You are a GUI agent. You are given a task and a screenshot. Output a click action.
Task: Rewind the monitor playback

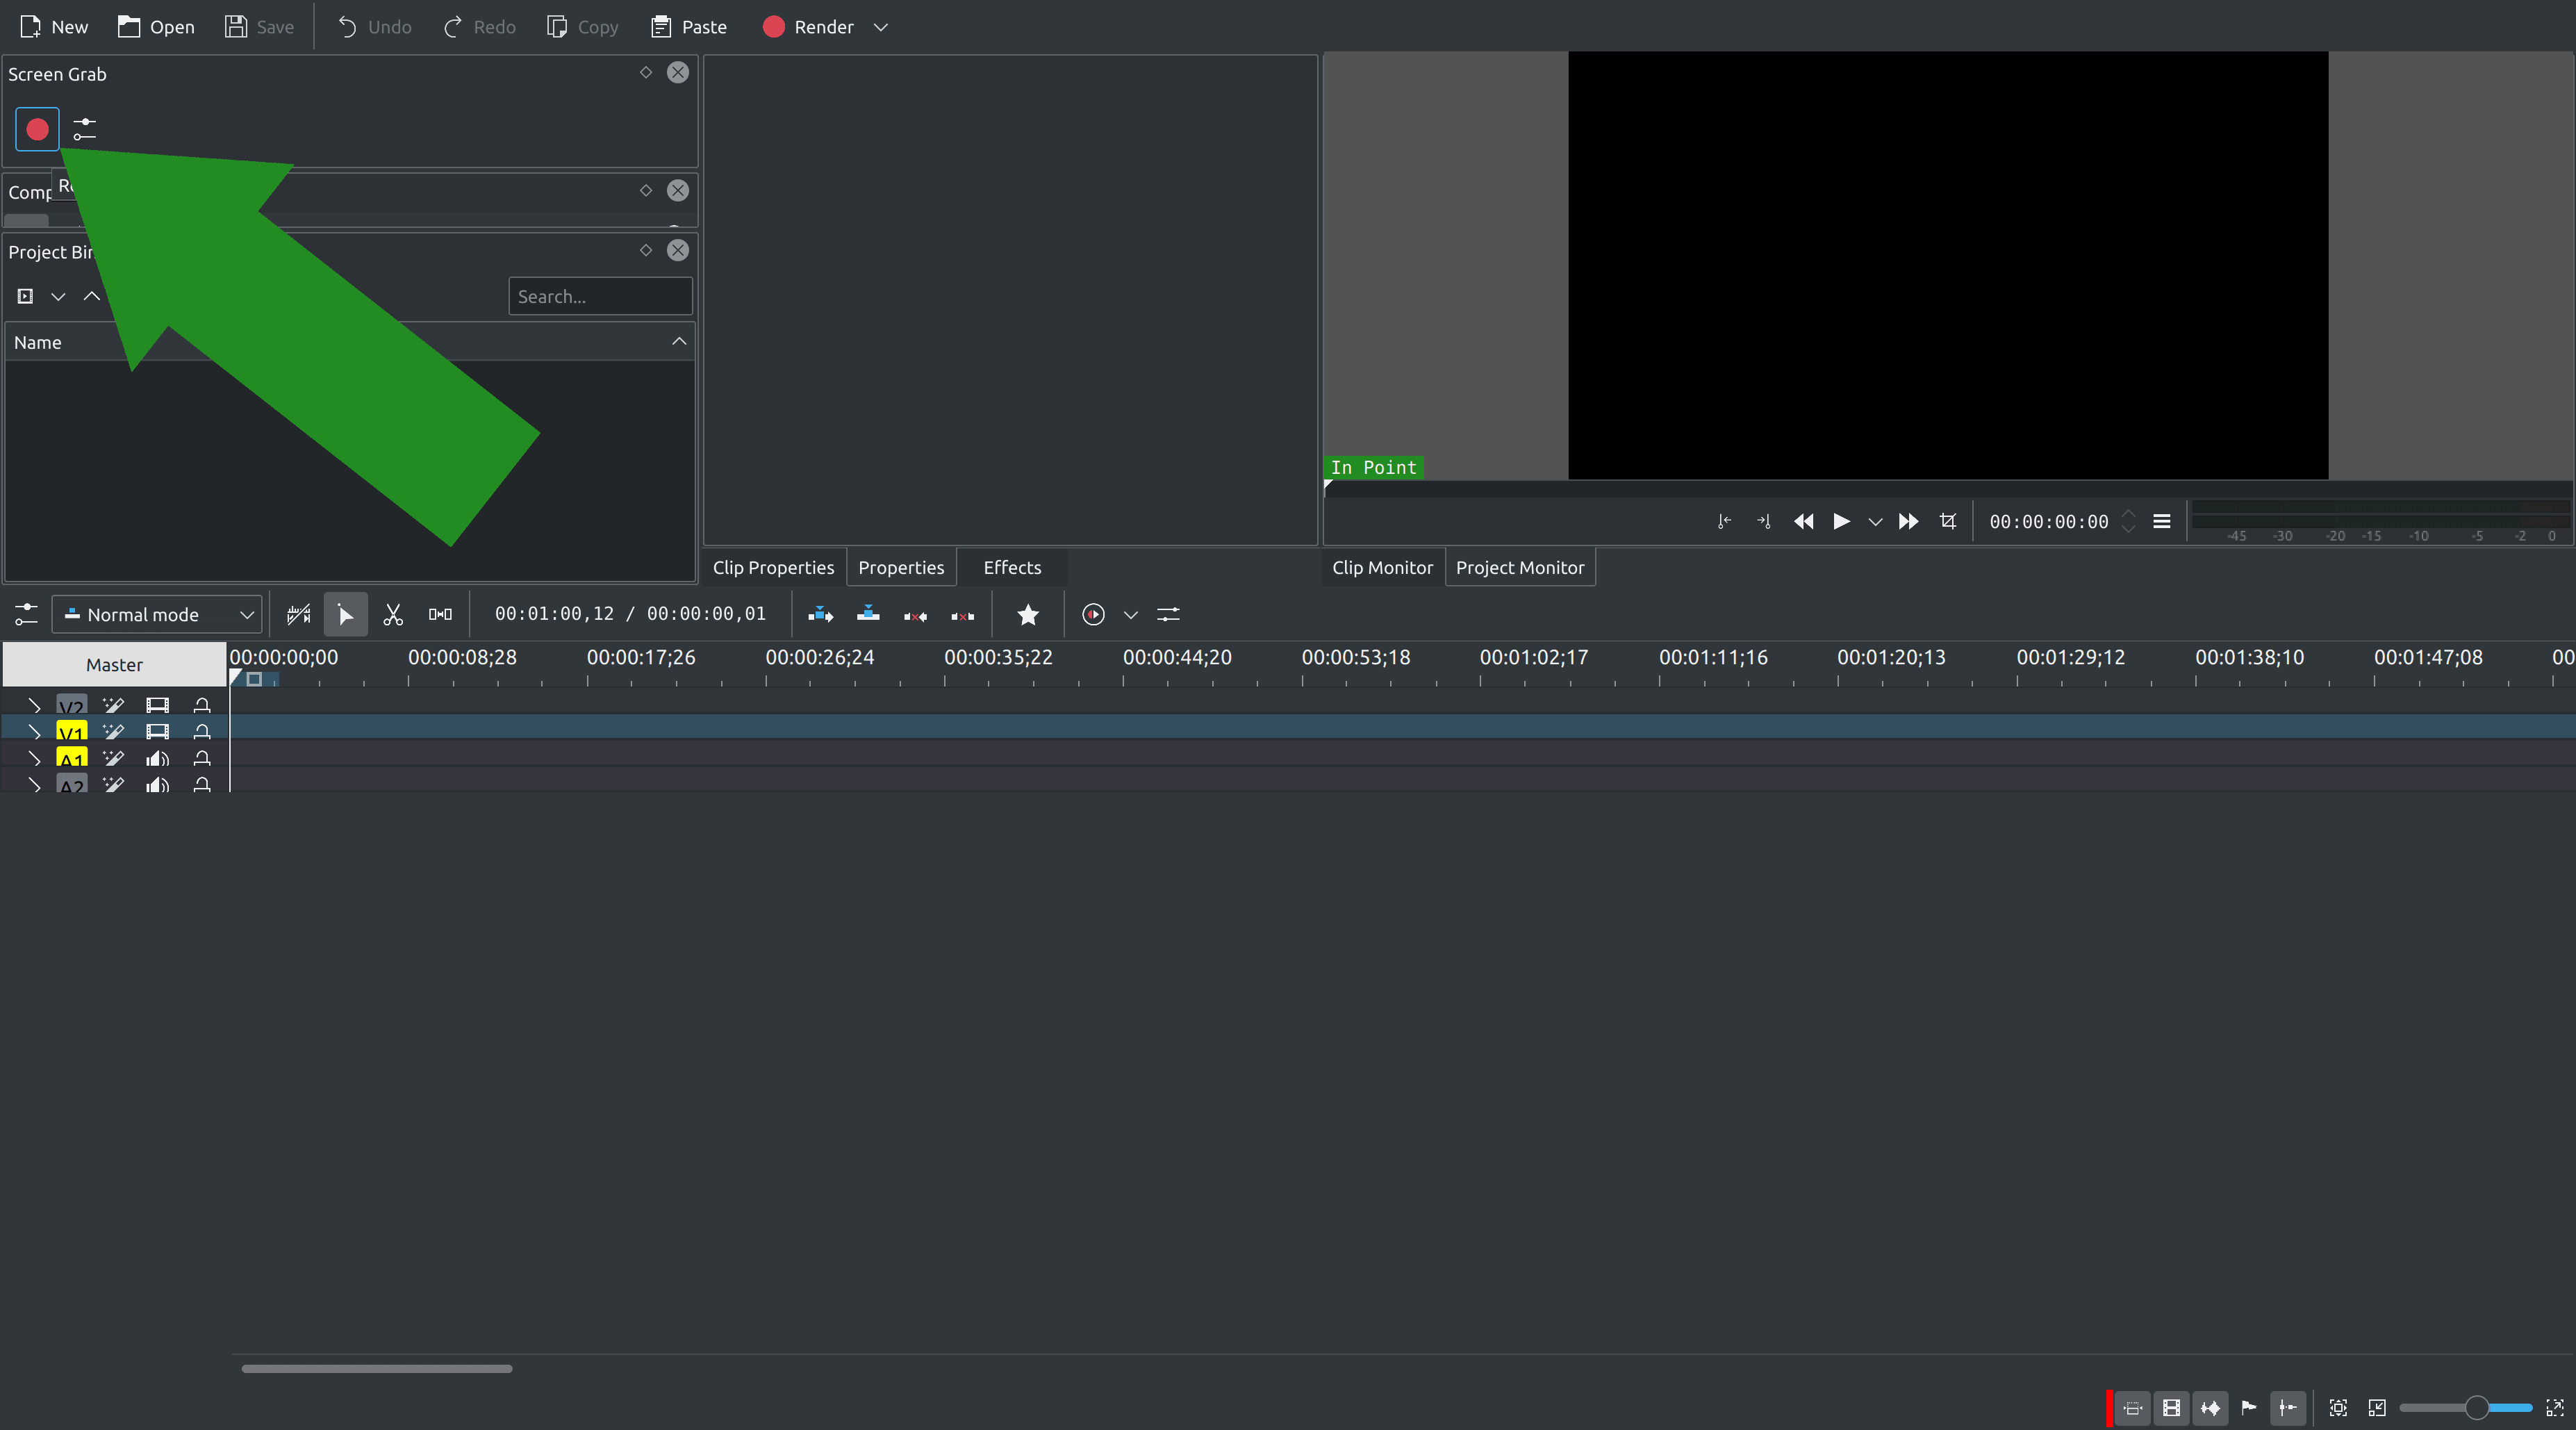click(x=1803, y=521)
